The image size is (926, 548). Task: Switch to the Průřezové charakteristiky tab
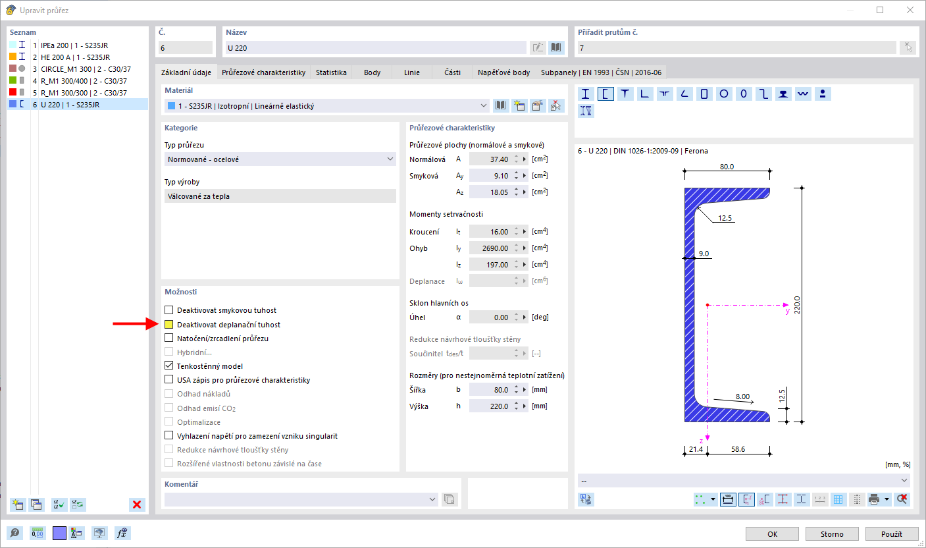point(264,72)
